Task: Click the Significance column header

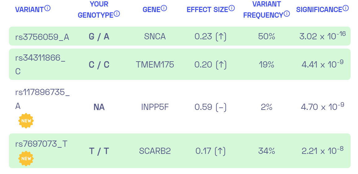Action: tap(319, 10)
